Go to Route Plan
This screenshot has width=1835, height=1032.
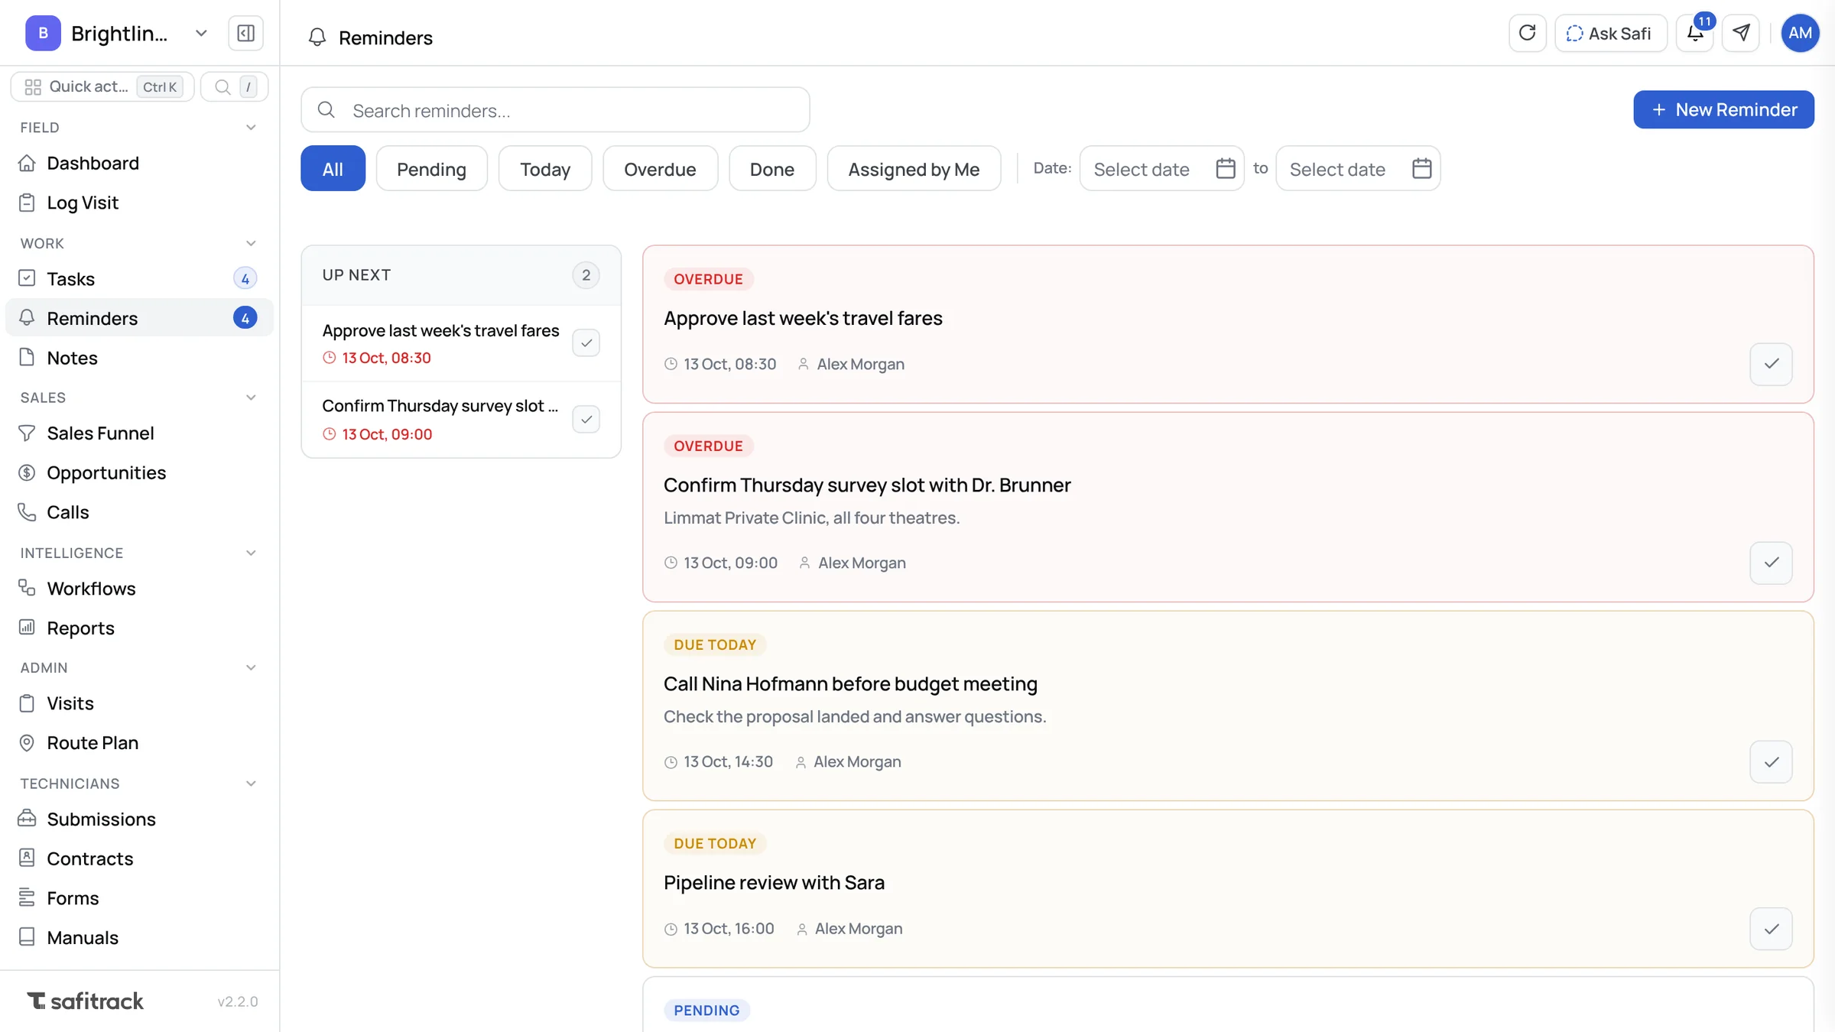[139, 743]
